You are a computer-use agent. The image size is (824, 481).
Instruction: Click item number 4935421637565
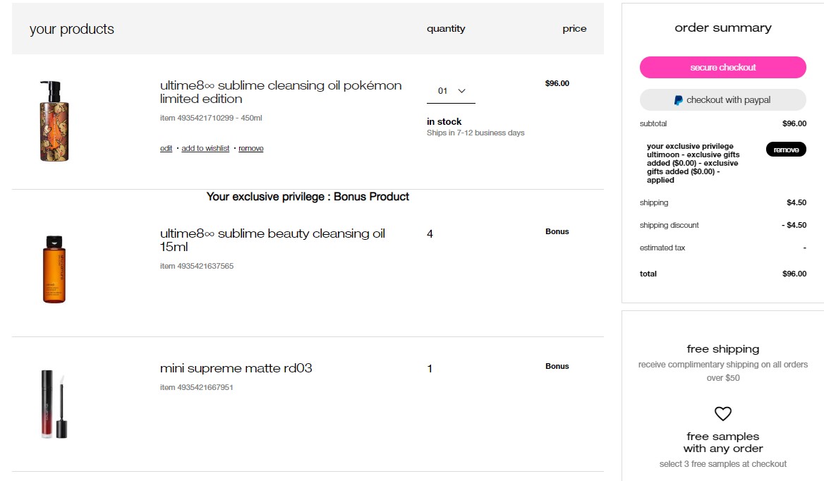pyautogui.click(x=197, y=266)
